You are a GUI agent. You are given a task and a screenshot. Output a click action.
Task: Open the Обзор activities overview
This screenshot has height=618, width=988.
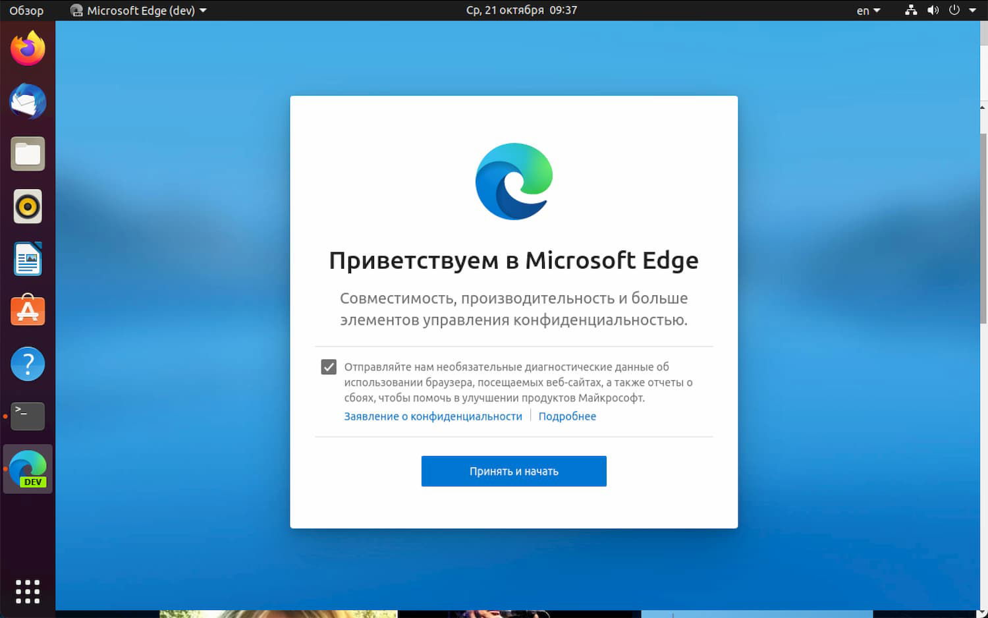(x=27, y=10)
